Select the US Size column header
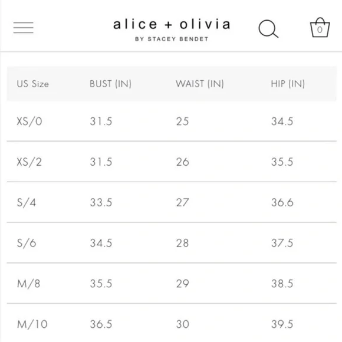 point(32,84)
